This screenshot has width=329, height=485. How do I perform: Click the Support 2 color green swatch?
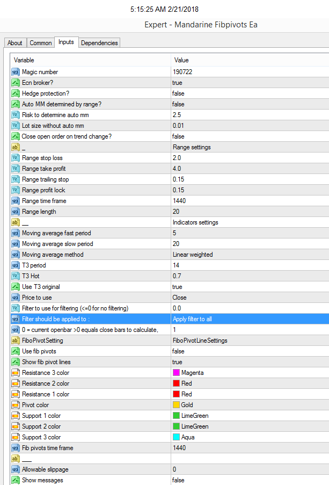tap(176, 426)
